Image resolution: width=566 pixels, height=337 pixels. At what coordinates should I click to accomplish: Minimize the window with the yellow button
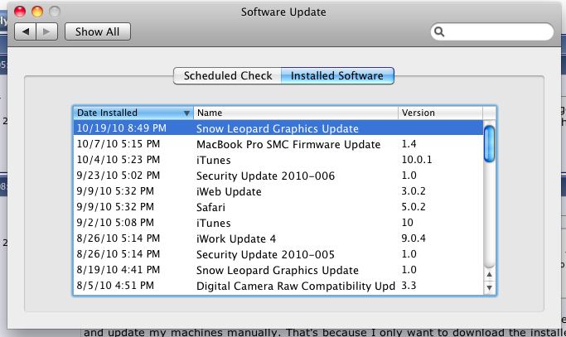(37, 12)
